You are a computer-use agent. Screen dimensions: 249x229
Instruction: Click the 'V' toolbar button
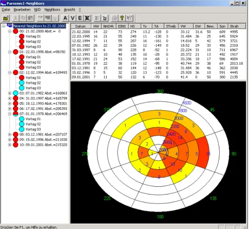pyautogui.click(x=72, y=18)
